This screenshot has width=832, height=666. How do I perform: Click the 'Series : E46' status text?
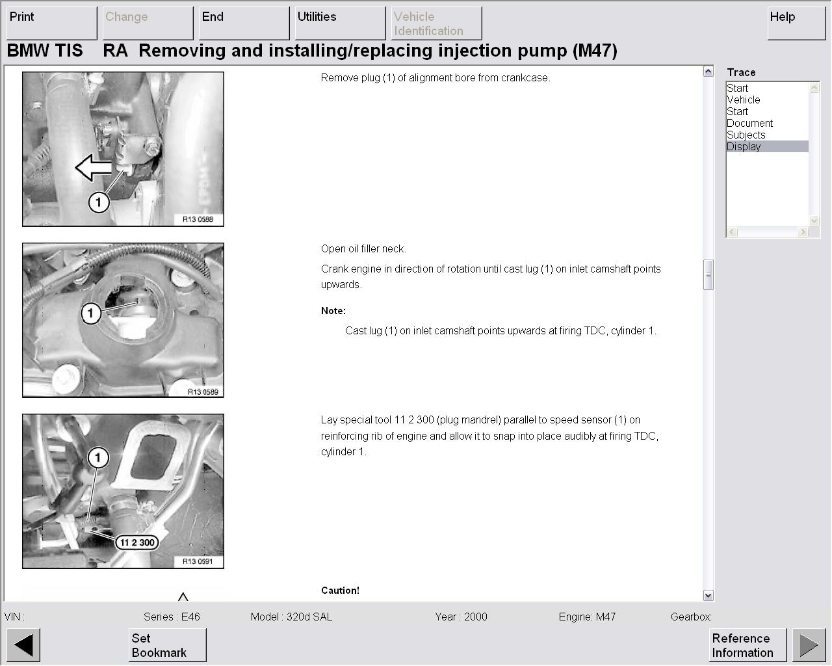click(x=172, y=617)
